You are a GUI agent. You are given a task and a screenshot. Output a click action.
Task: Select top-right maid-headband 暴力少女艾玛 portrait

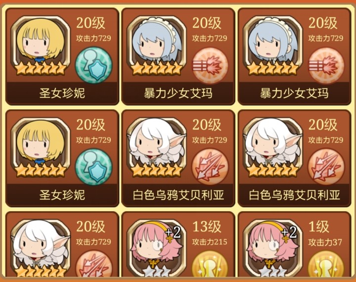tap(273, 46)
